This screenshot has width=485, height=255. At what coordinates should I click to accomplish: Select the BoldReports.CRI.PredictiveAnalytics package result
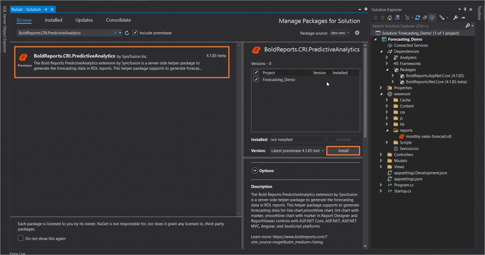(x=122, y=62)
